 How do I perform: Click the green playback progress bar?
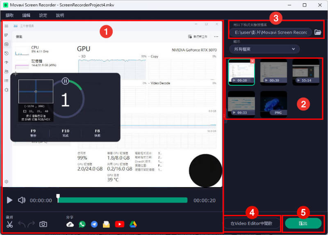tap(123, 200)
